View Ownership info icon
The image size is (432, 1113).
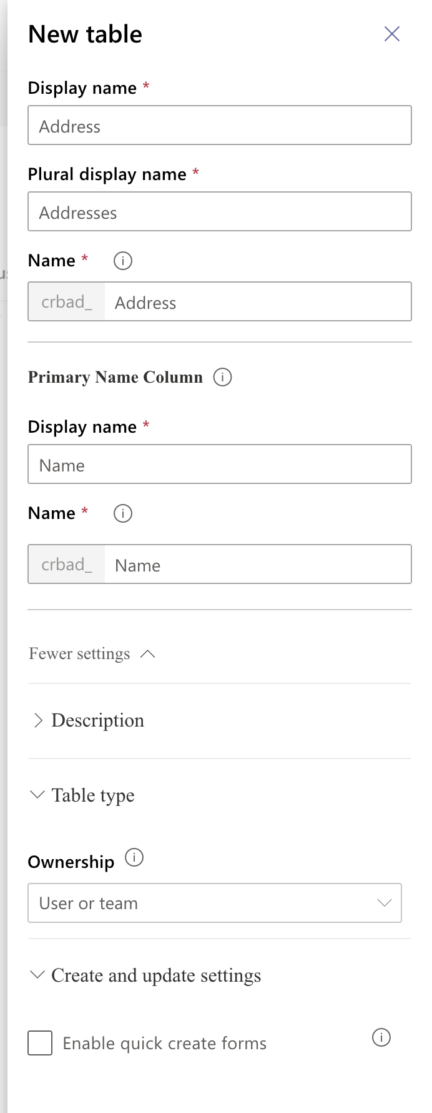pyautogui.click(x=134, y=857)
